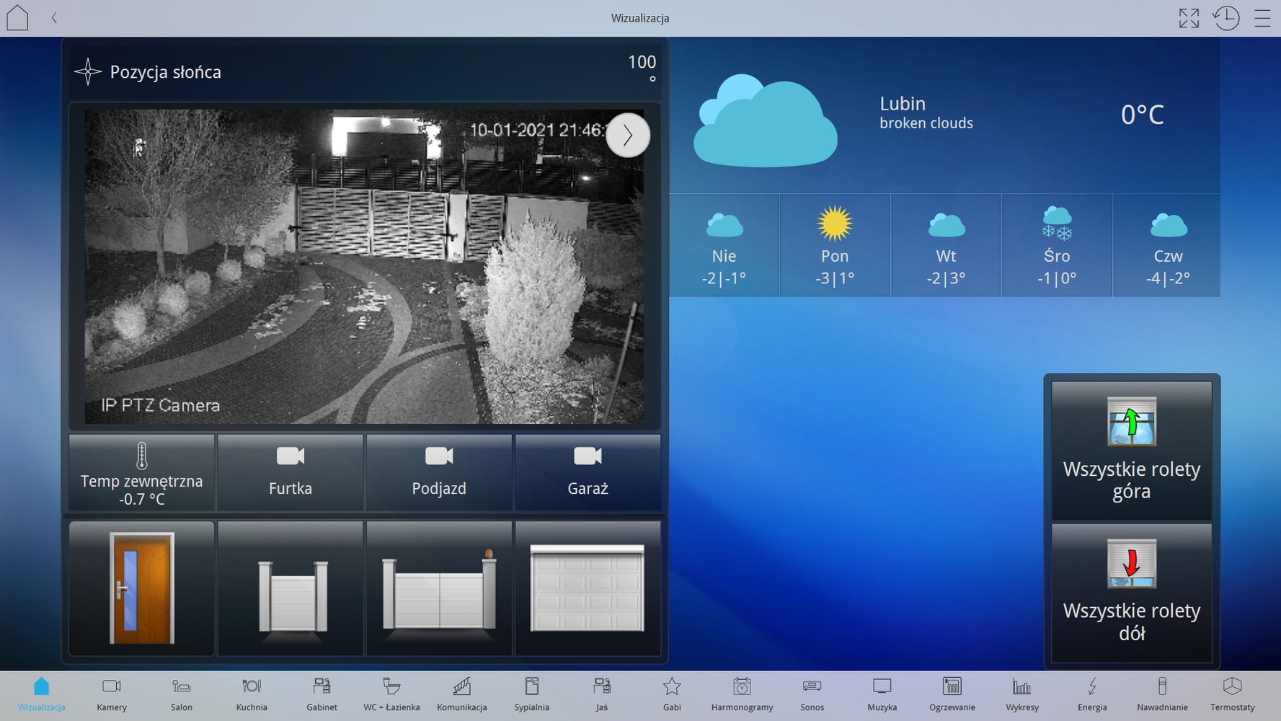The image size is (1281, 721).
Task: Enter fullscreen with the expand icon
Action: (x=1189, y=18)
